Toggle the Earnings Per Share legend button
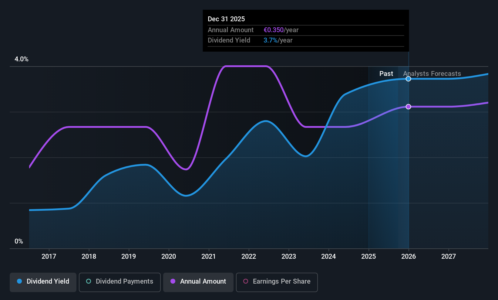This screenshot has height=300, width=498. (x=277, y=282)
